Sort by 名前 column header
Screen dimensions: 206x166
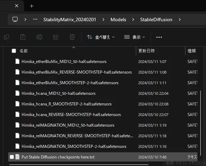point(24,51)
